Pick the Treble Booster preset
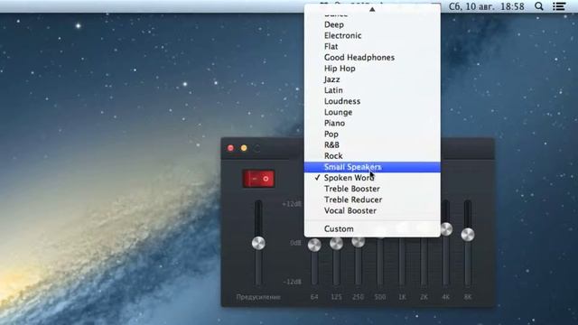The image size is (578, 325). click(x=372, y=189)
